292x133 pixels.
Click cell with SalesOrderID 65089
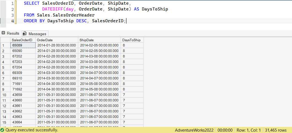[x=23, y=45]
